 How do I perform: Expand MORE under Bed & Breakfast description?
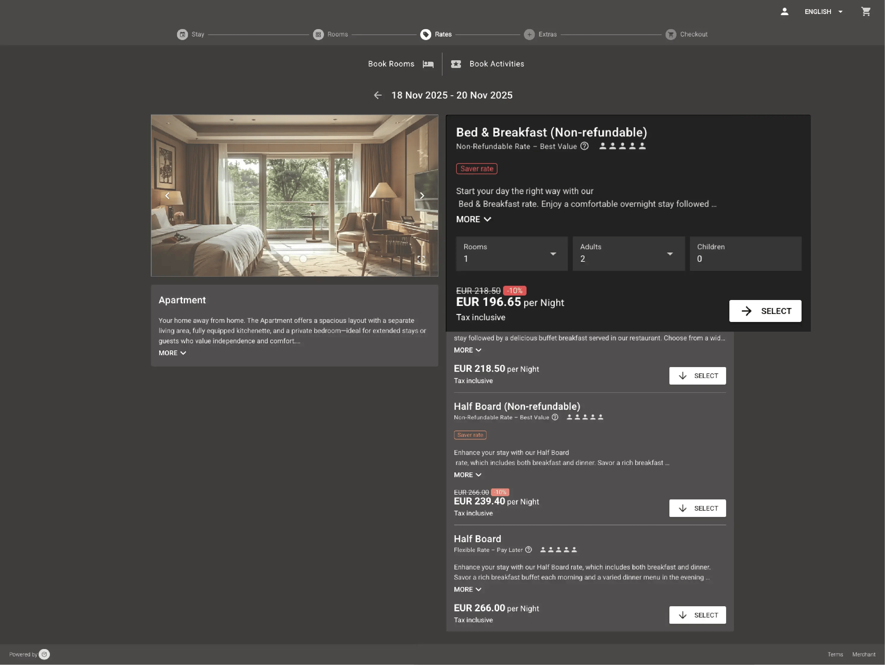[x=473, y=219]
